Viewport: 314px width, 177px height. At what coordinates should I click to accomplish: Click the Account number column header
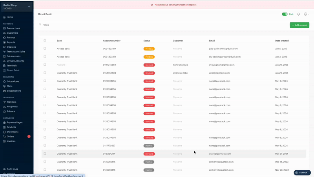111,41
